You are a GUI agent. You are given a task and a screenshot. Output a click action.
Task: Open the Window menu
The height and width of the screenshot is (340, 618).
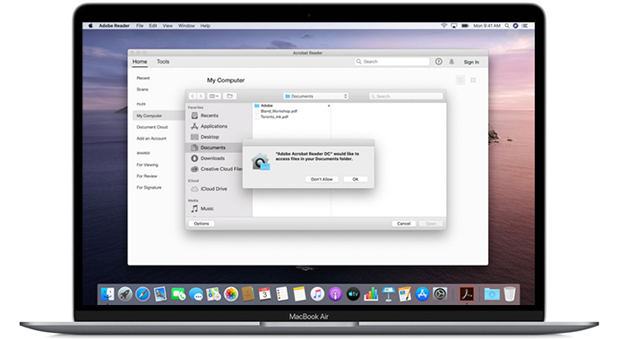pos(186,26)
